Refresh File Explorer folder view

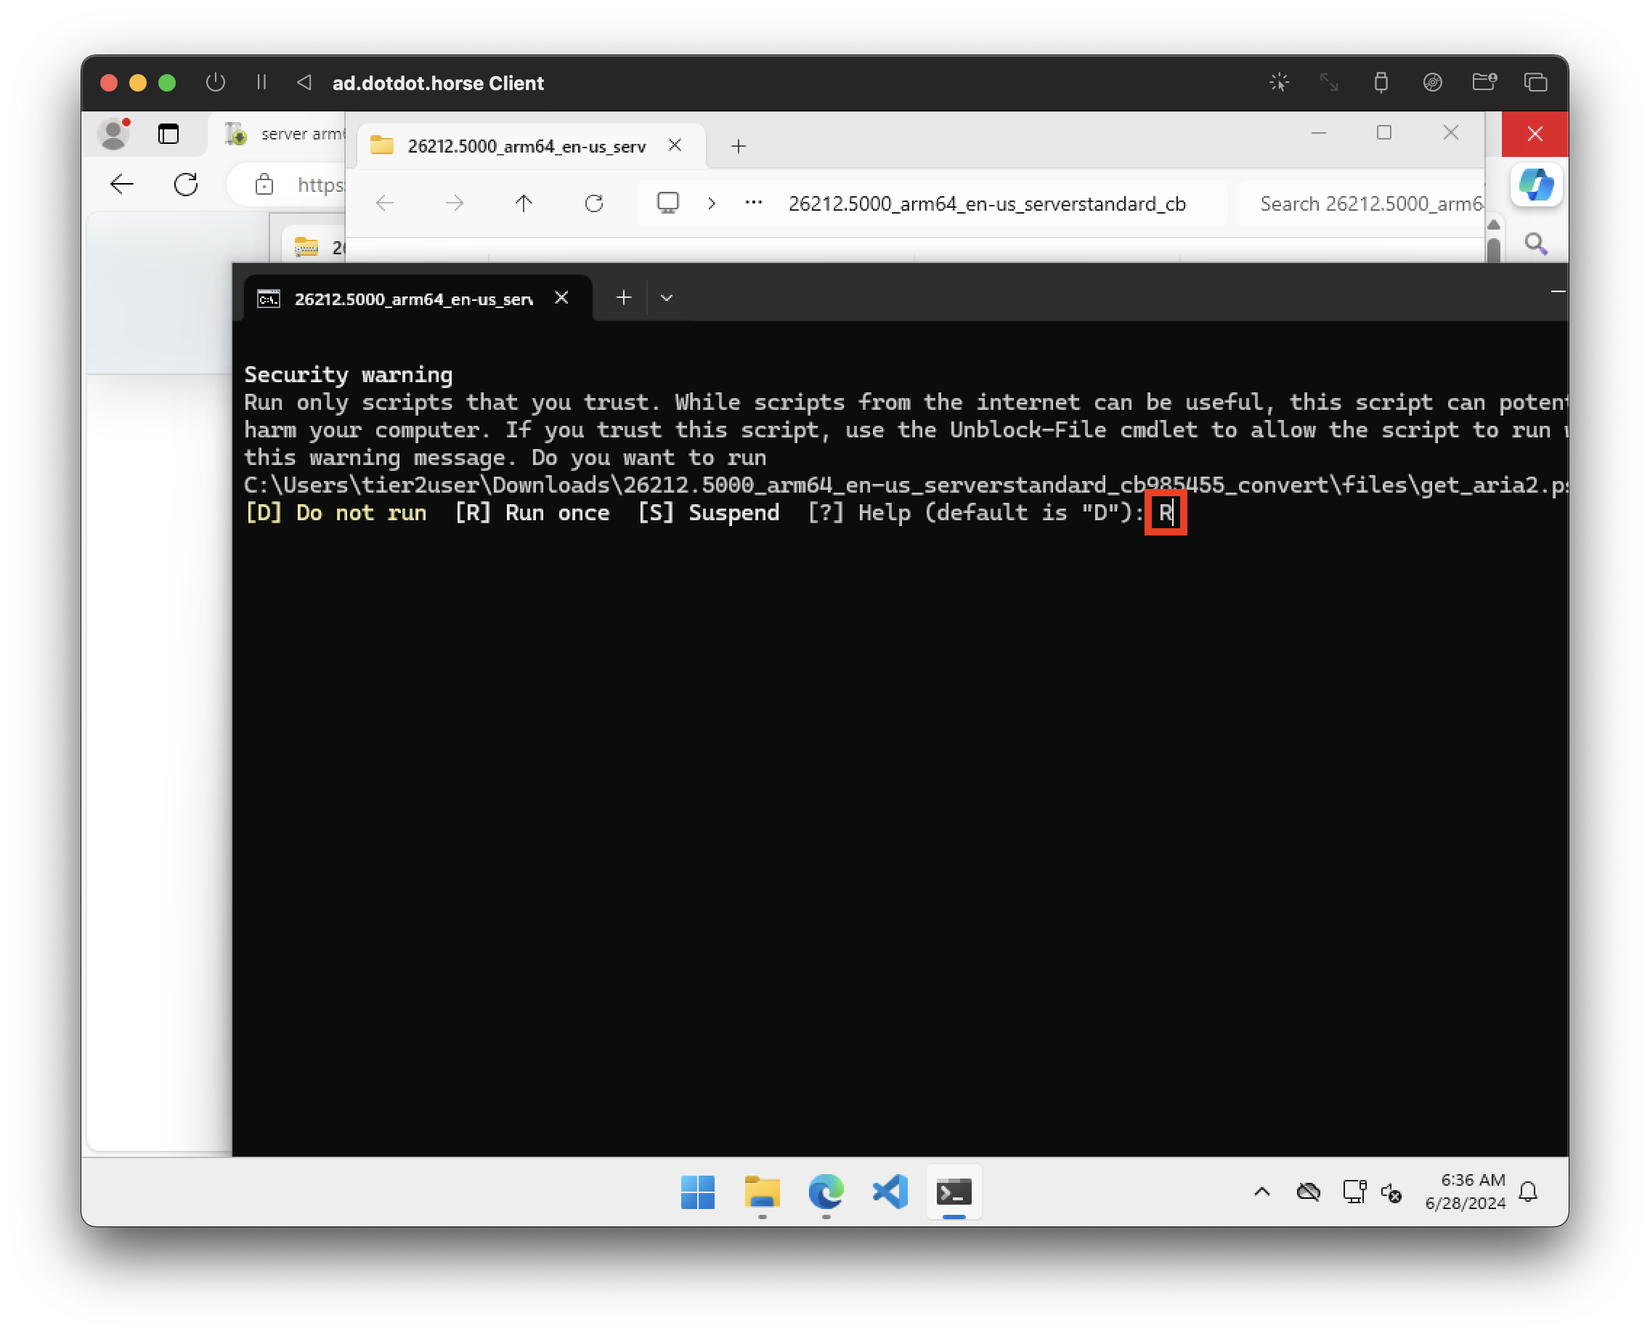click(x=594, y=203)
